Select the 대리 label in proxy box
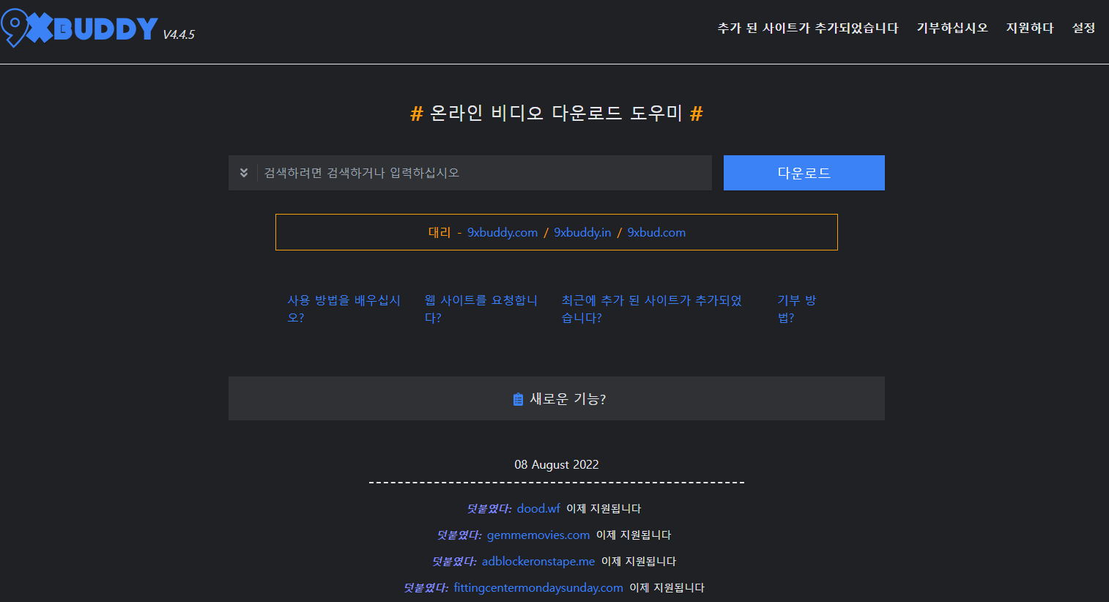Image resolution: width=1109 pixels, height=602 pixels. 439,232
